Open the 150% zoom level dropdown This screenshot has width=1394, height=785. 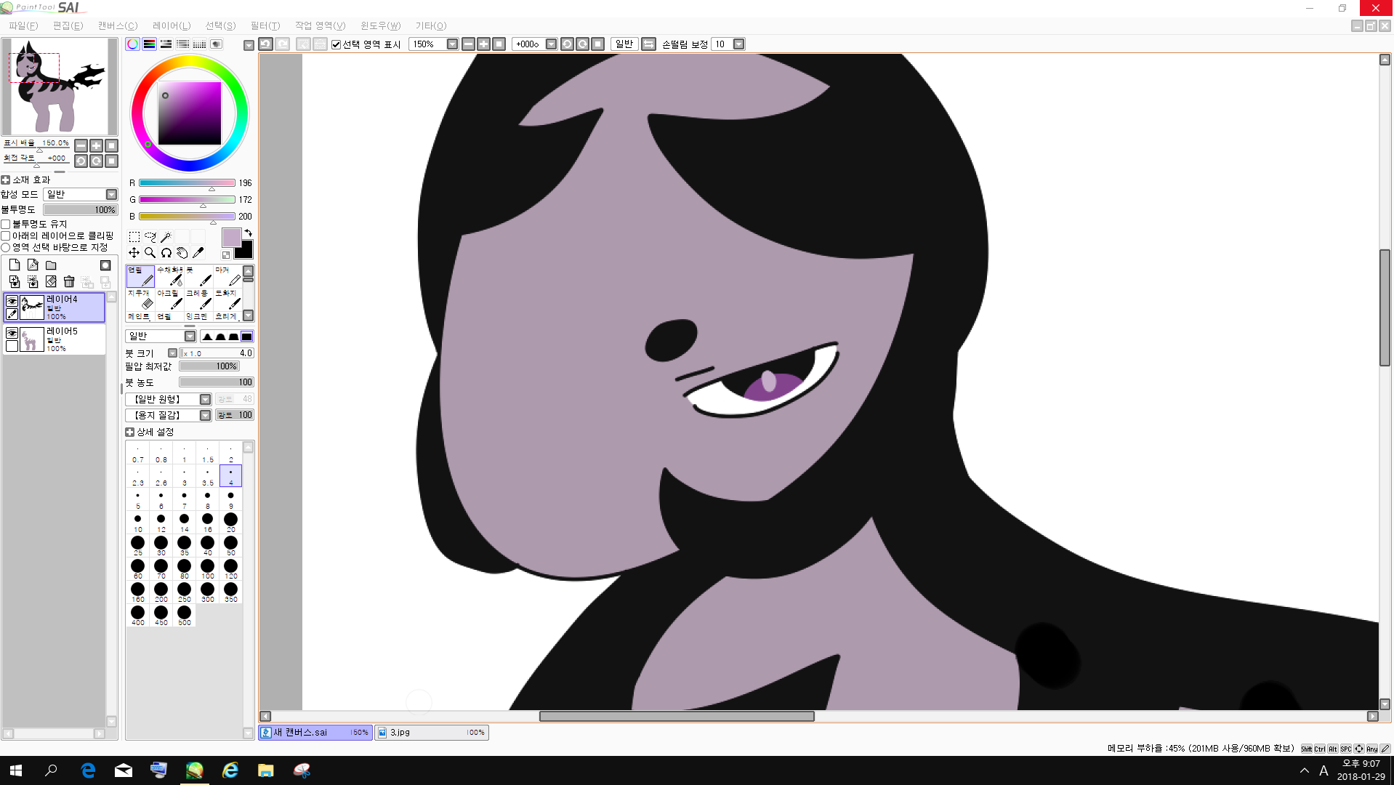pos(452,44)
